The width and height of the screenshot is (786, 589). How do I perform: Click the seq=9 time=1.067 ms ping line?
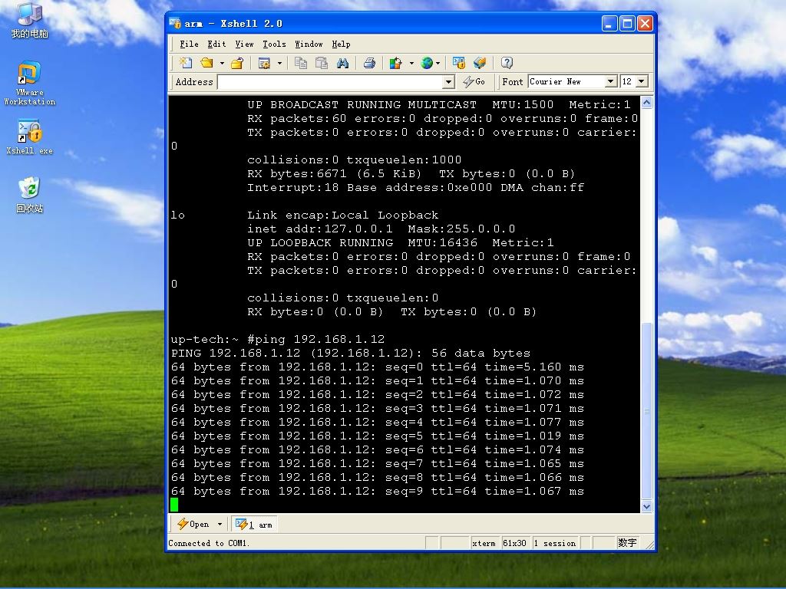[378, 491]
